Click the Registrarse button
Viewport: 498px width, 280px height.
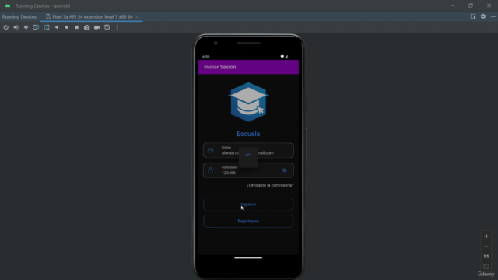[248, 221]
